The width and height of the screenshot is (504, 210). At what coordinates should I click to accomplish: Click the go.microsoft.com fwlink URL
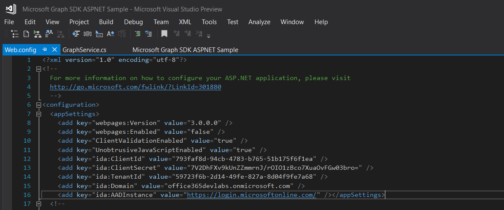[x=135, y=87]
